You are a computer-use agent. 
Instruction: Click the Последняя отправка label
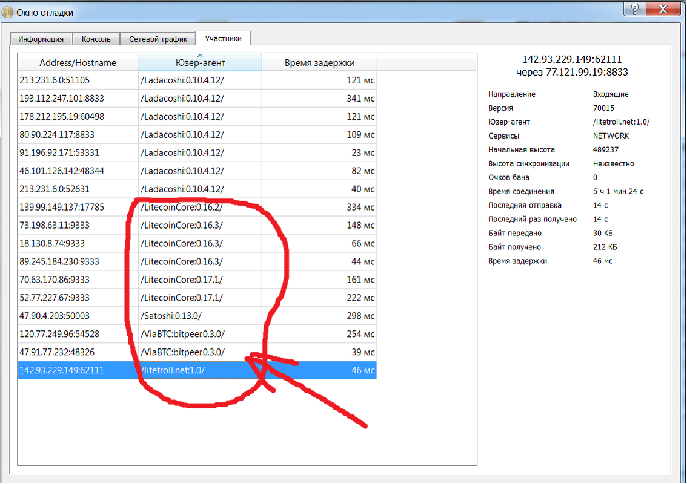[525, 206]
